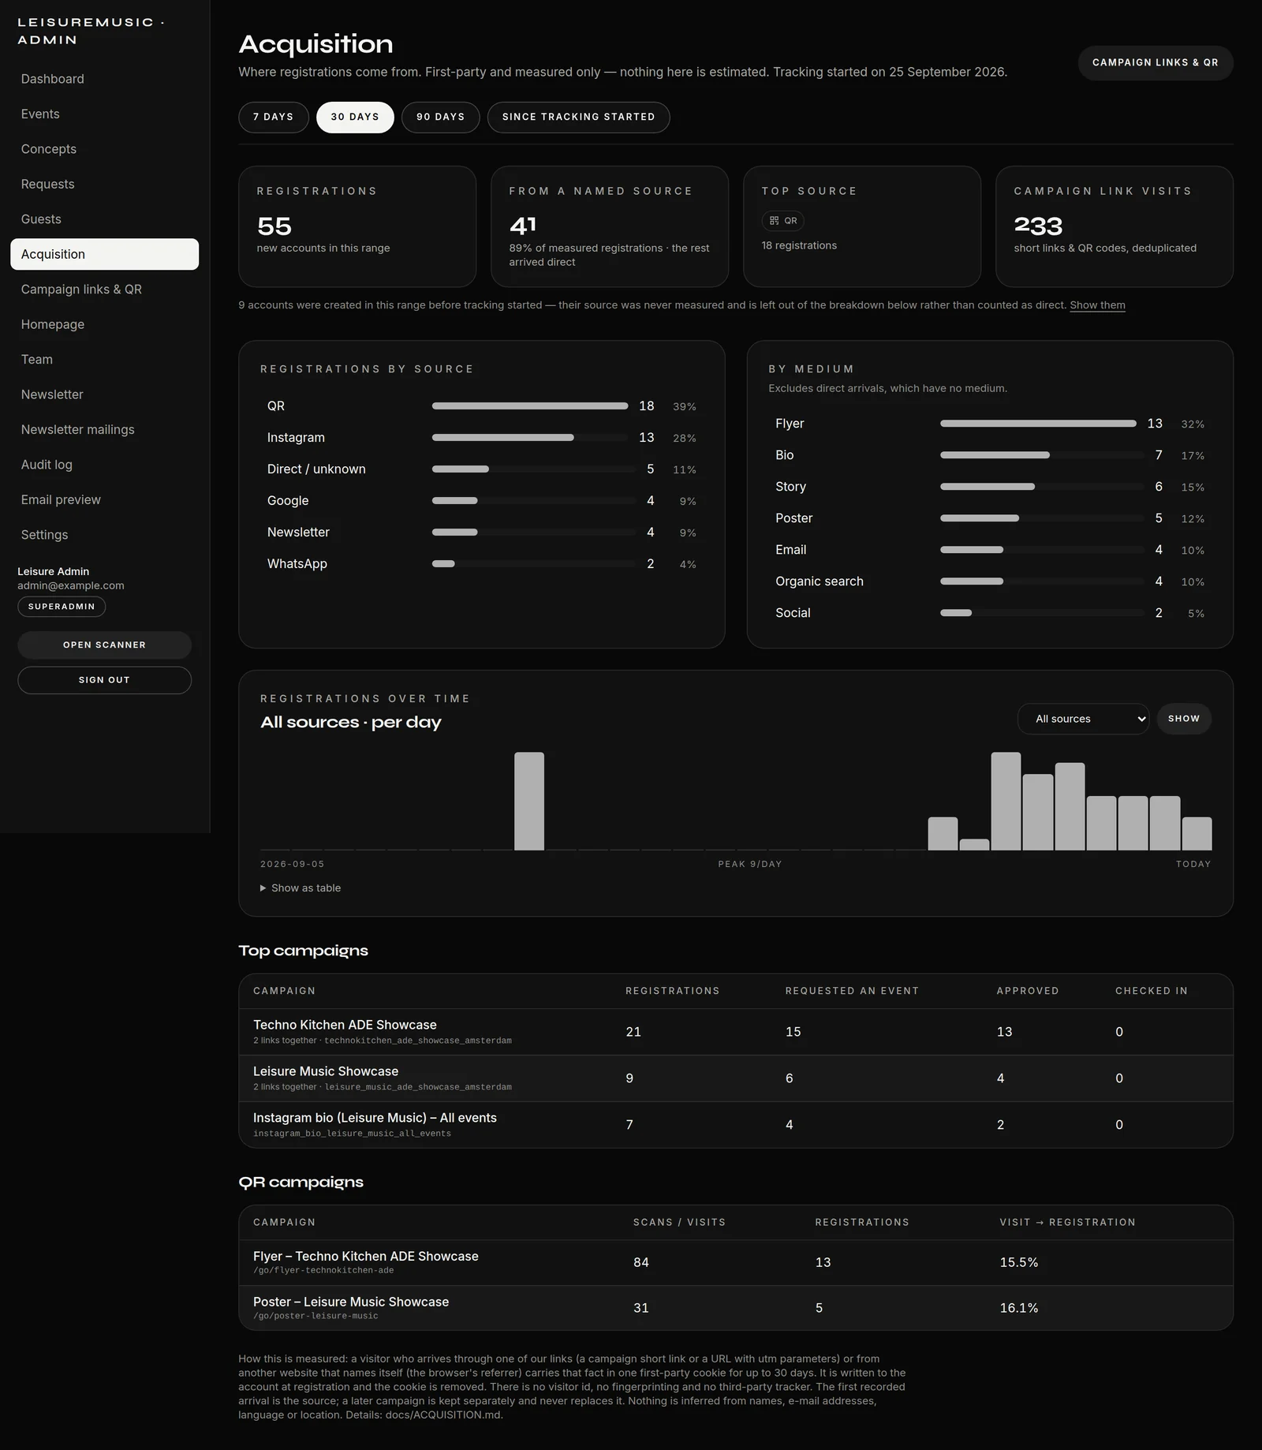The width and height of the screenshot is (1262, 1450).
Task: Open Guests in the sidebar
Action: pyautogui.click(x=104, y=219)
